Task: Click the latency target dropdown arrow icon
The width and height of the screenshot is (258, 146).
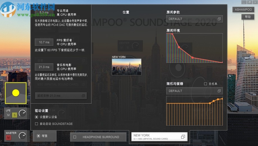Action: (x=83, y=96)
